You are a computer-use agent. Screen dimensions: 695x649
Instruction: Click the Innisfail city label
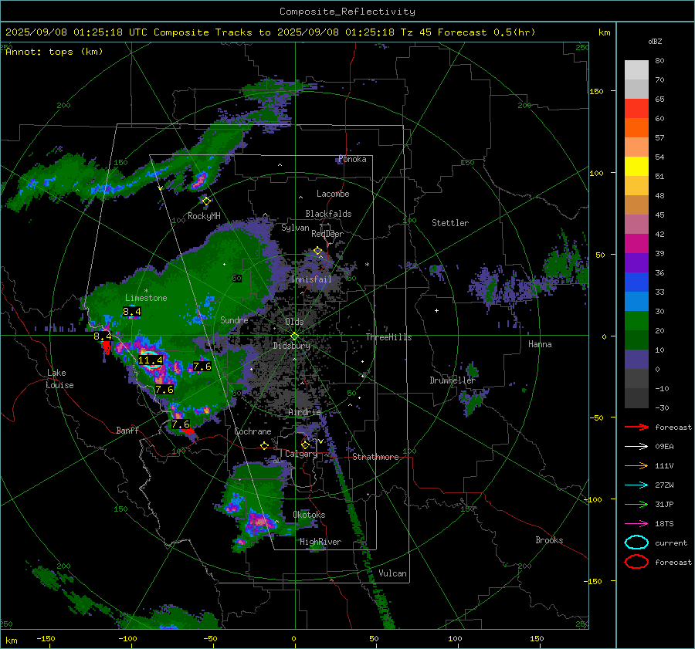pyautogui.click(x=312, y=279)
